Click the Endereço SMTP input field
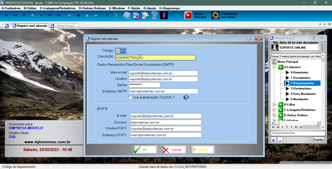 [x=163, y=91]
